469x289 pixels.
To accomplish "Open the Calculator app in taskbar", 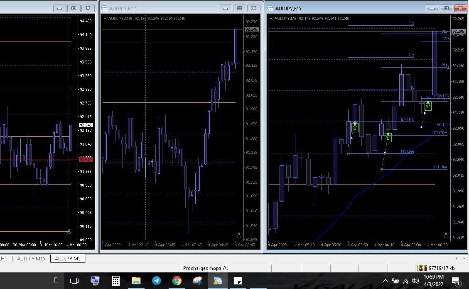I will [115, 281].
